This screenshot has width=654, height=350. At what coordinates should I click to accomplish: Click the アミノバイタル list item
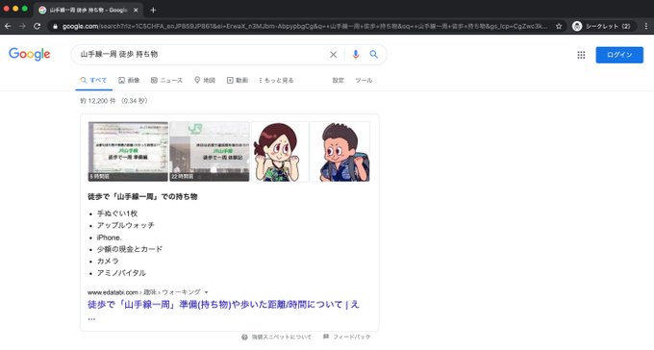click(x=121, y=273)
